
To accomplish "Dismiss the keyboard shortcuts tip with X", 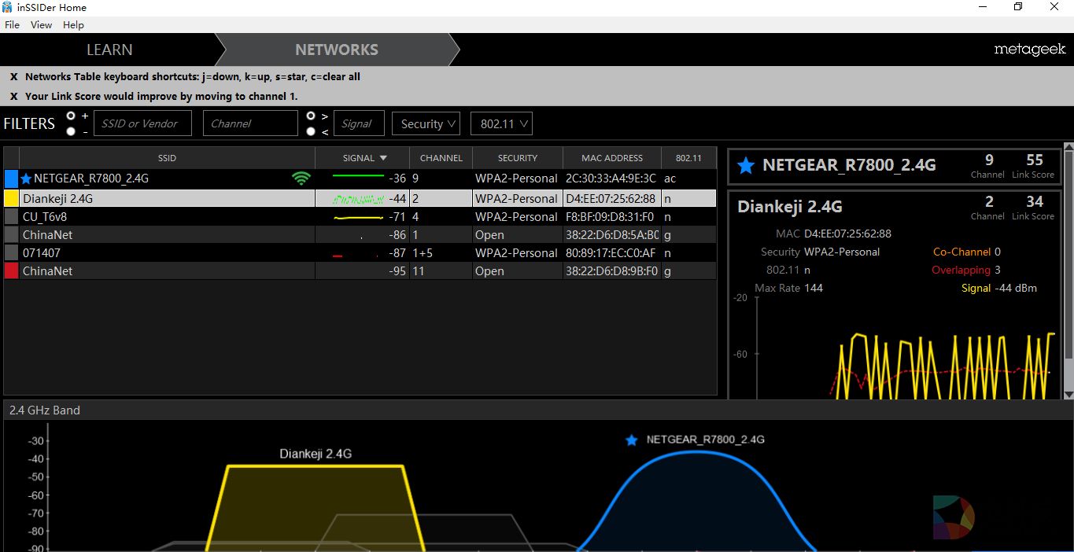I will (13, 77).
